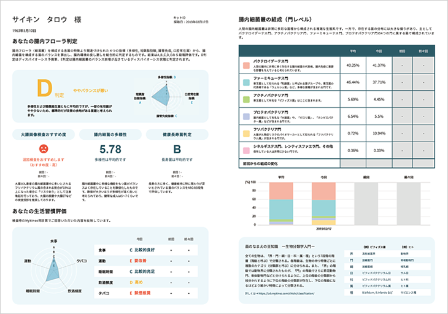Click the pink Synergistetes color swatch
Screen dimensions: 448x314
click(246, 150)
